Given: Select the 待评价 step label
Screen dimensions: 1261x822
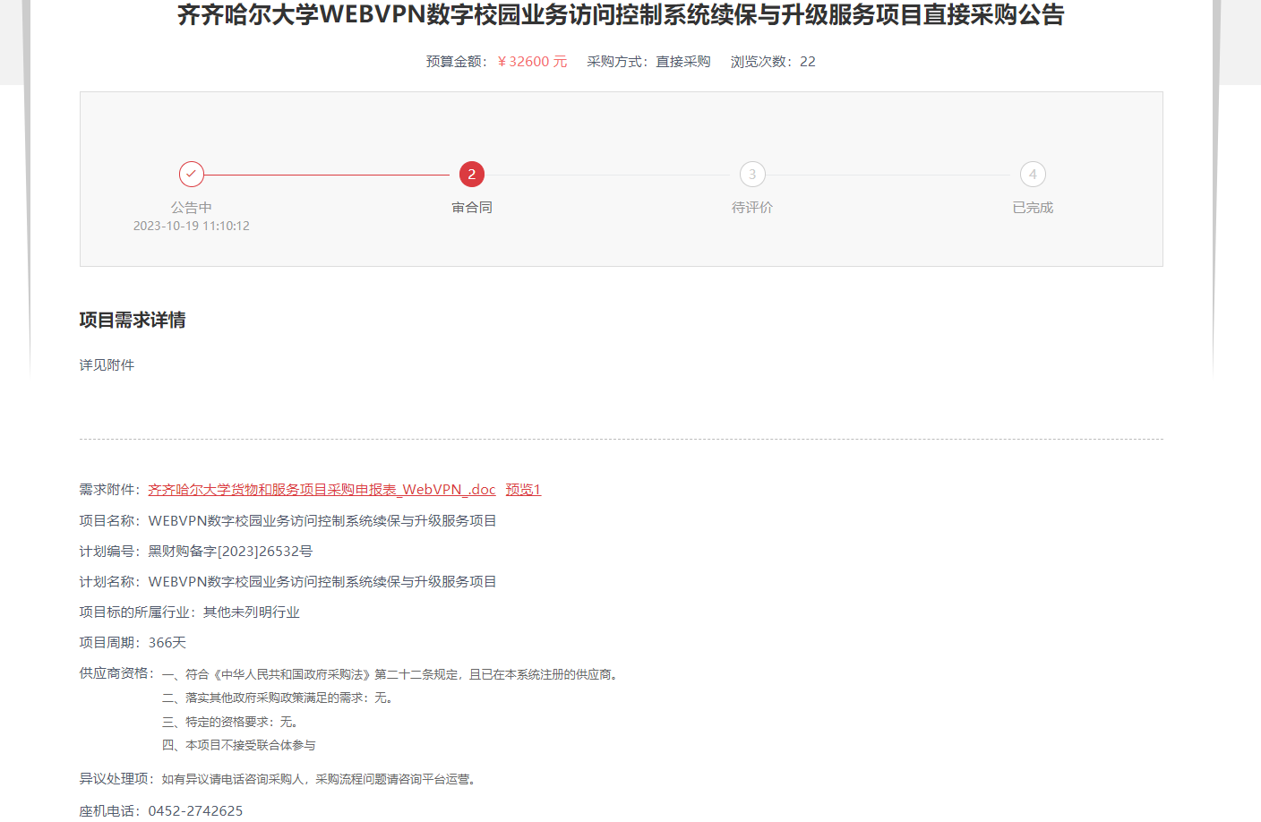Looking at the screenshot, I should [752, 207].
